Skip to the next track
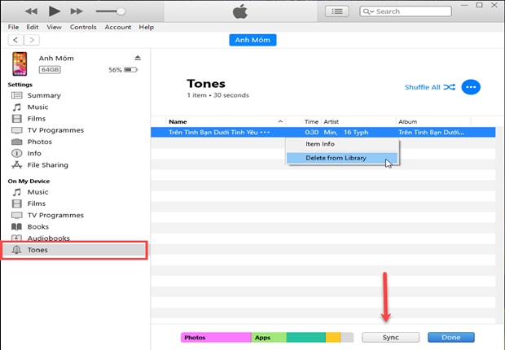 (x=77, y=11)
